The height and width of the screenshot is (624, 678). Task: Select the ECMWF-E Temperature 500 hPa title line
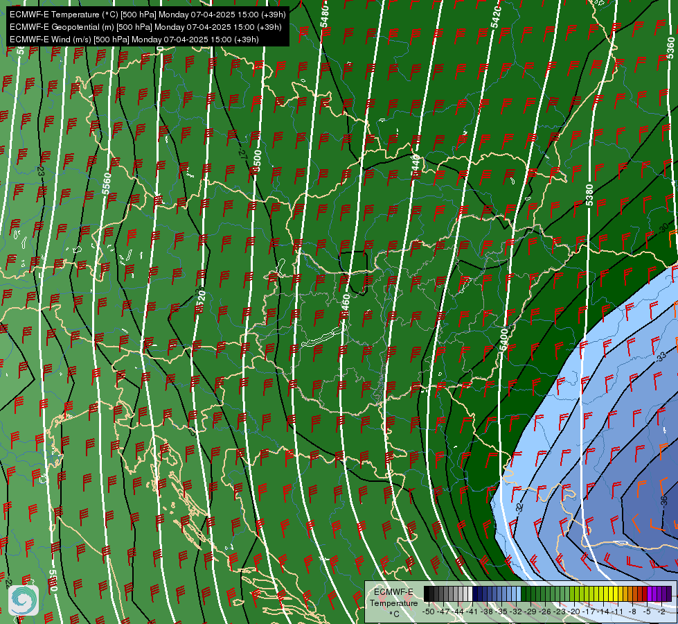coord(148,15)
